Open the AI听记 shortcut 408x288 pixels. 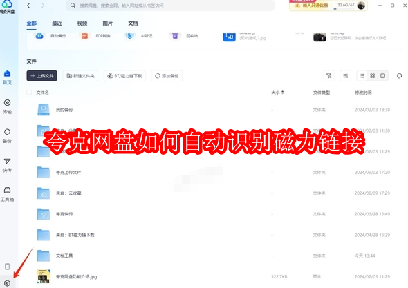(139, 36)
